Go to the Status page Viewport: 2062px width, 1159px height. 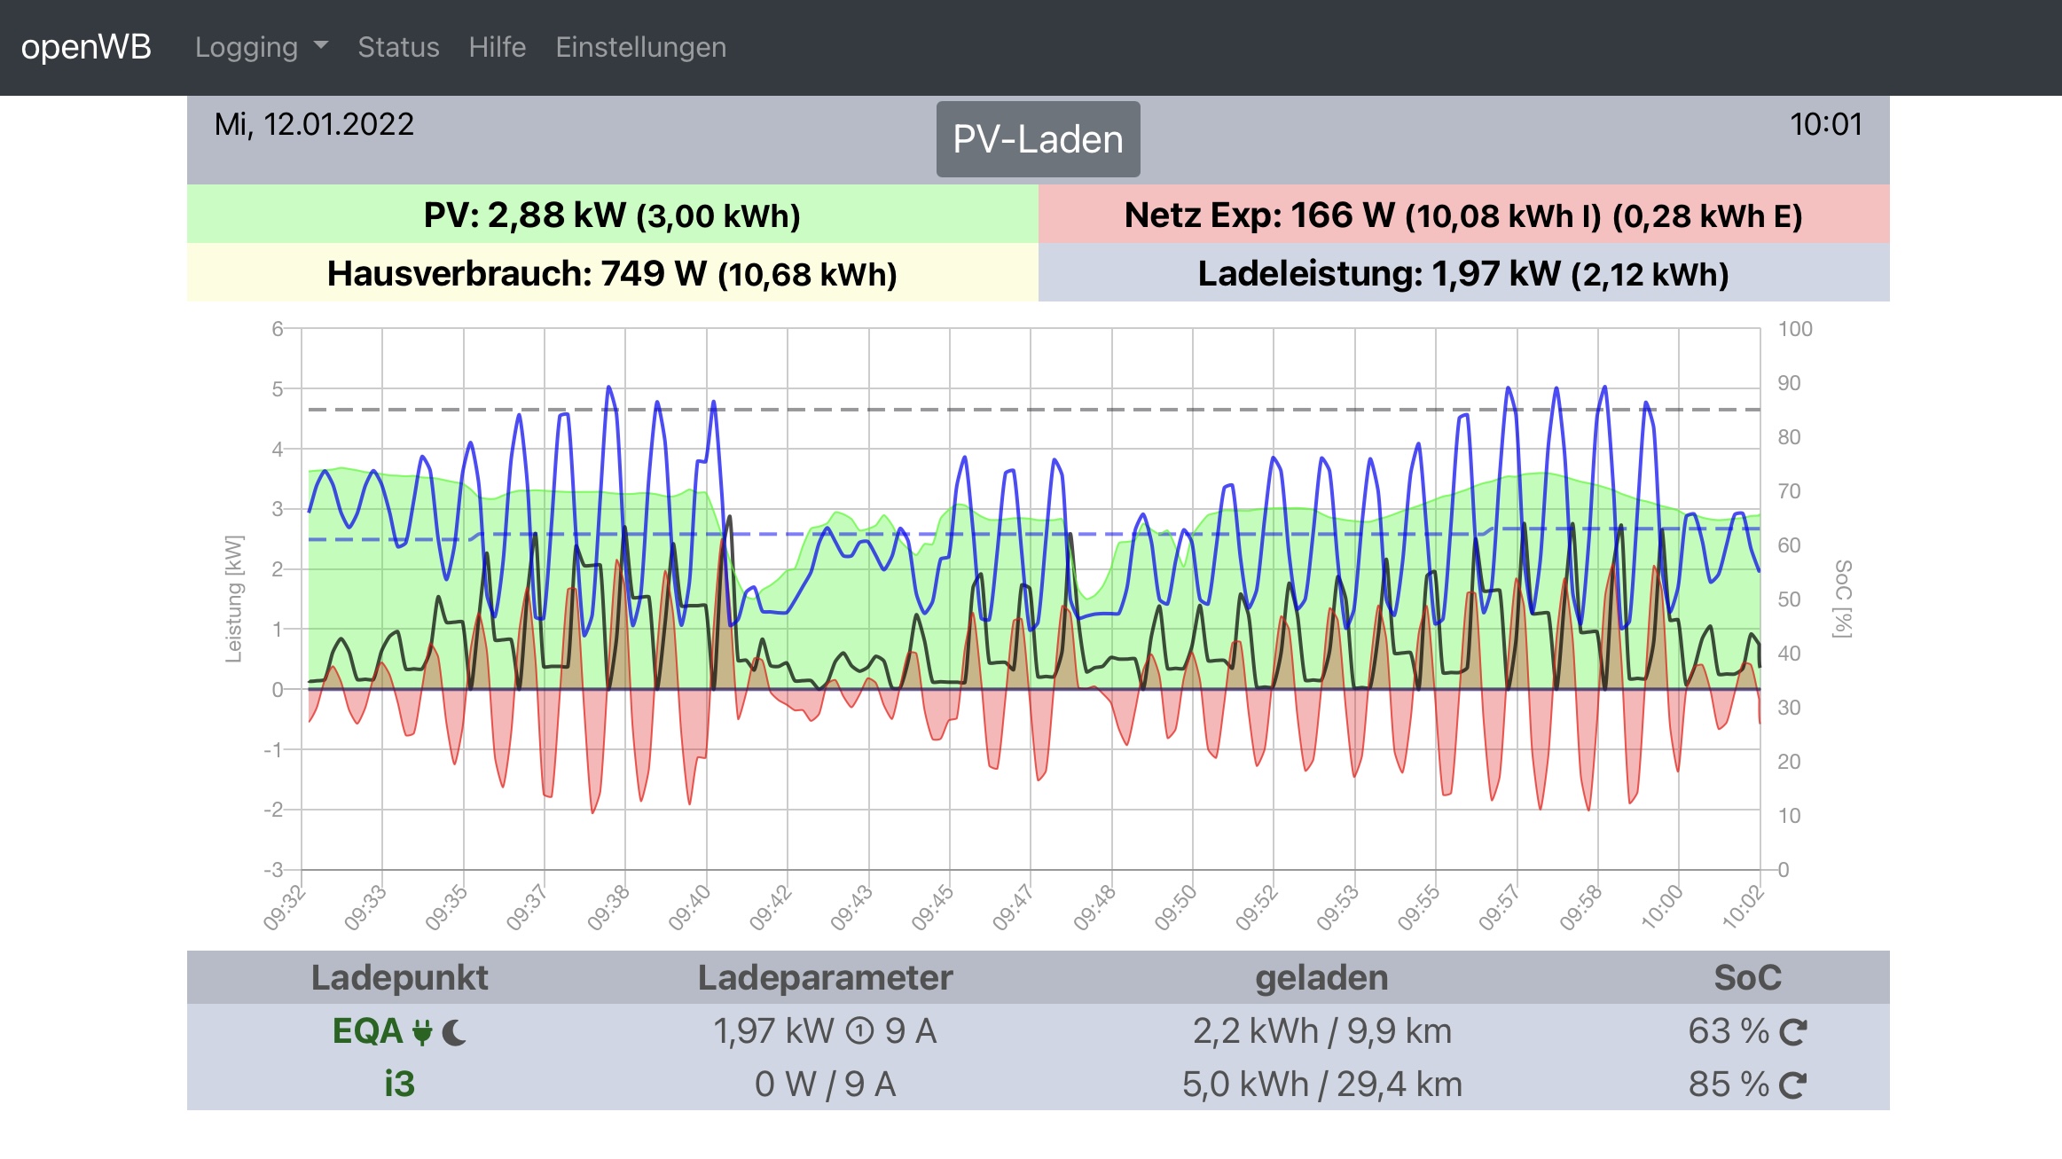(398, 47)
